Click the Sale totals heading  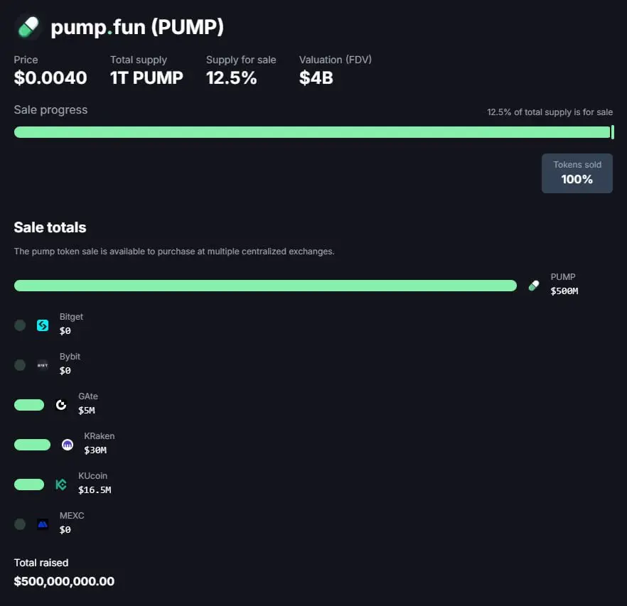click(x=50, y=227)
